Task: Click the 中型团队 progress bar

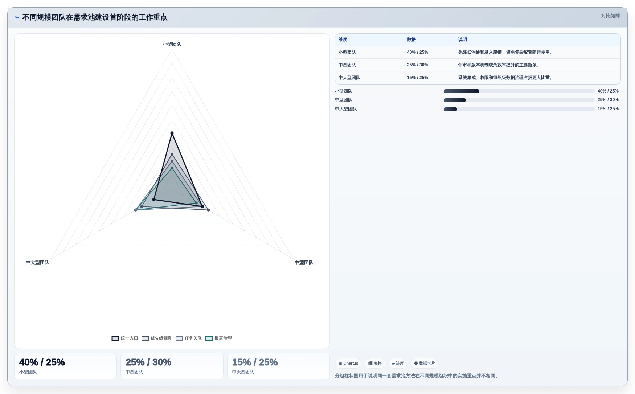Action: (x=519, y=100)
